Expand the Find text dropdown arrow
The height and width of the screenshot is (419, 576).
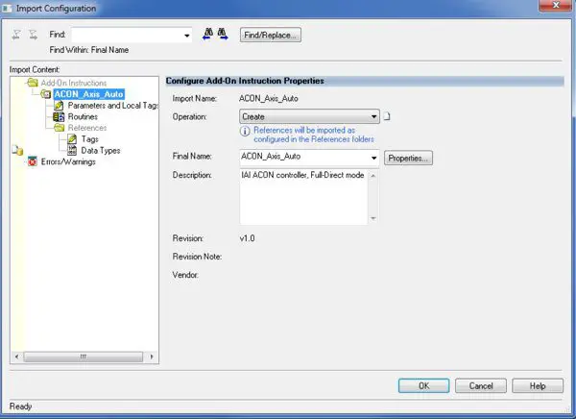pos(187,36)
